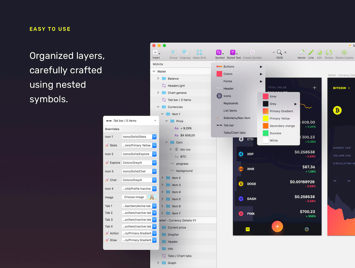Select the 1D chart range

pos(349,181)
